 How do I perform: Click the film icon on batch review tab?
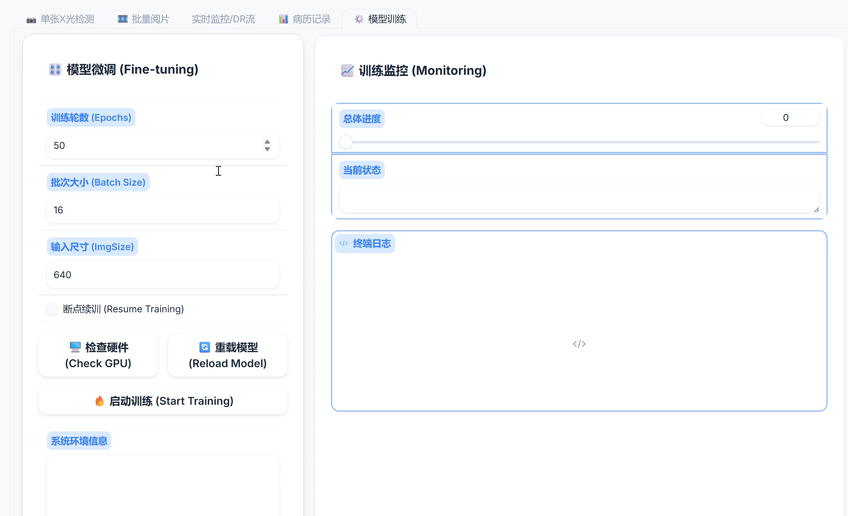coord(123,19)
